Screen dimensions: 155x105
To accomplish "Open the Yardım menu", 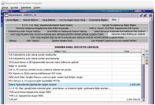I will pos(37,8).
